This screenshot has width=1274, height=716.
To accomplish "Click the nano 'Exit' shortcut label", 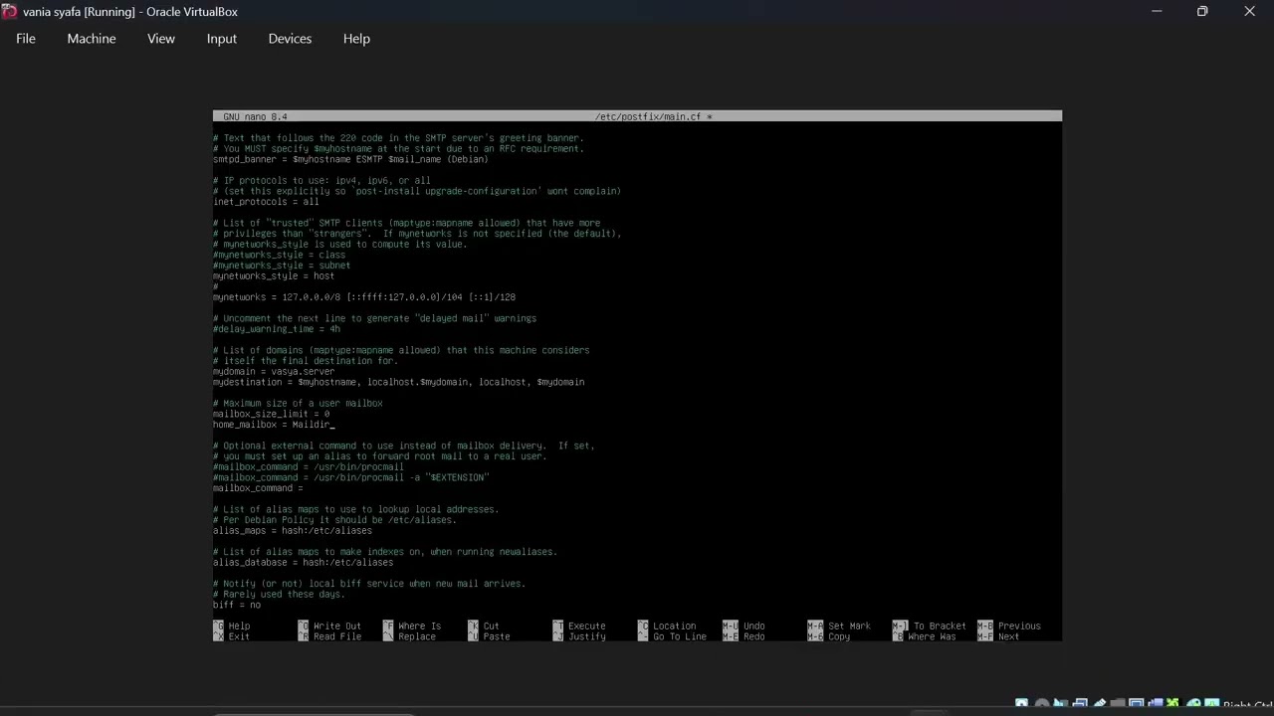I will [239, 636].
